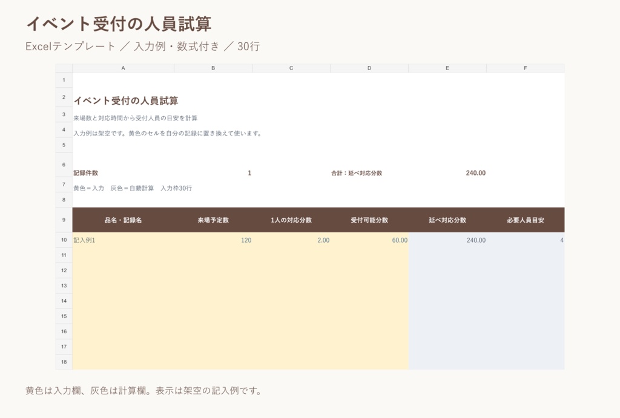Select row 10 header
The image size is (620, 418).
64,240
